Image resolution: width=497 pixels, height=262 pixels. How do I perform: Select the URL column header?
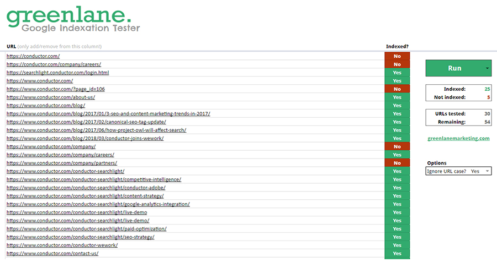(11, 46)
